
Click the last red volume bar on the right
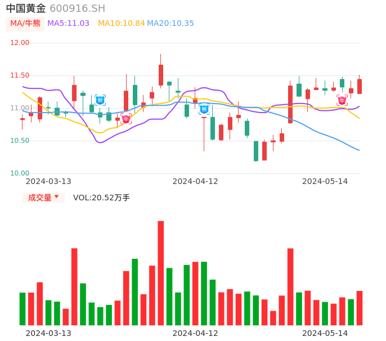[x=360, y=308]
